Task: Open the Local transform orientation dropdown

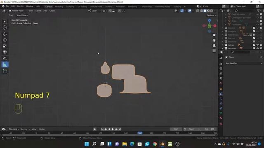Action: pos(94,11)
